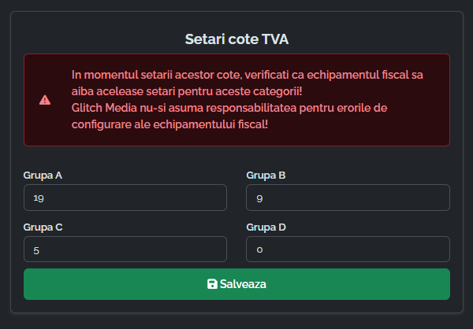Click into the Grupa C field
The image size is (473, 329).
[x=125, y=250]
